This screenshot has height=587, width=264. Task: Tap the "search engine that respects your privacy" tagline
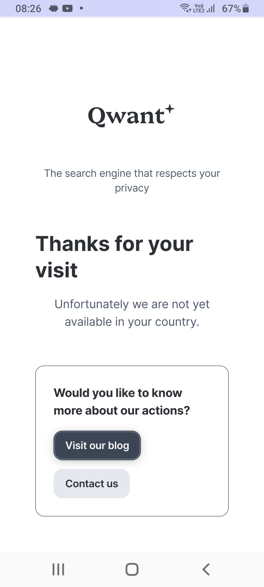(x=132, y=181)
